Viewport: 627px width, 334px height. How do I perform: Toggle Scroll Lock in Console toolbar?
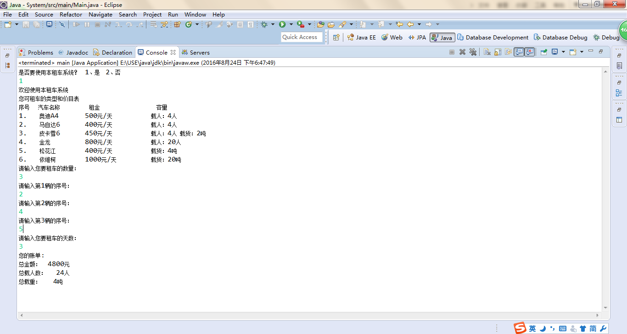[498, 52]
